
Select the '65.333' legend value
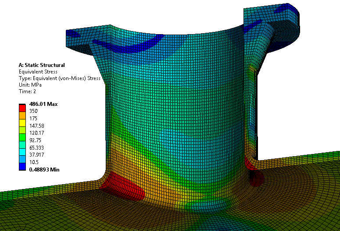click(x=36, y=147)
